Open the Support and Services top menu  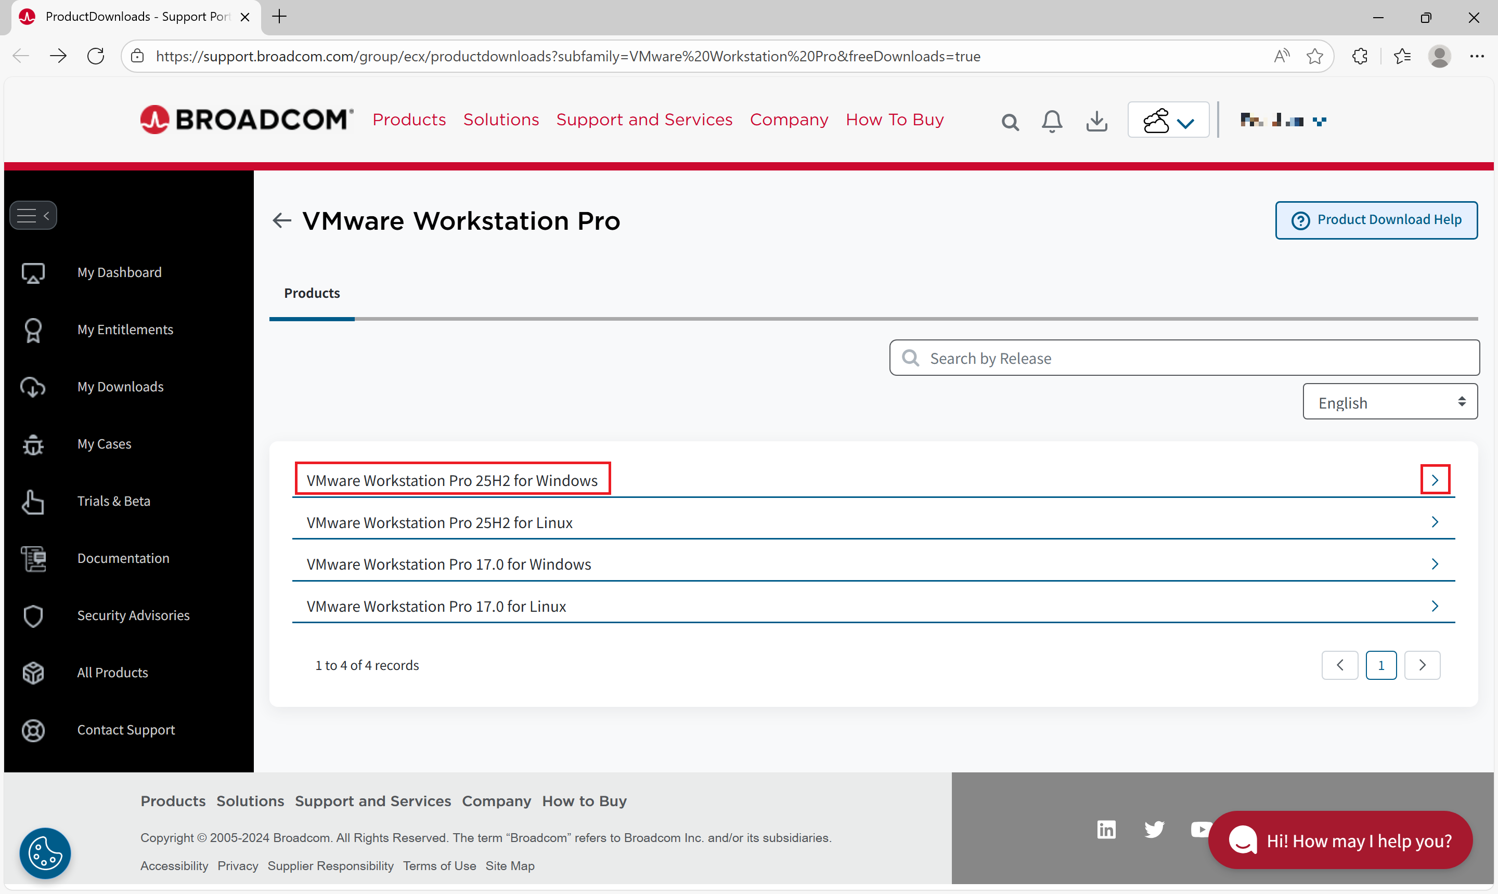coord(644,120)
